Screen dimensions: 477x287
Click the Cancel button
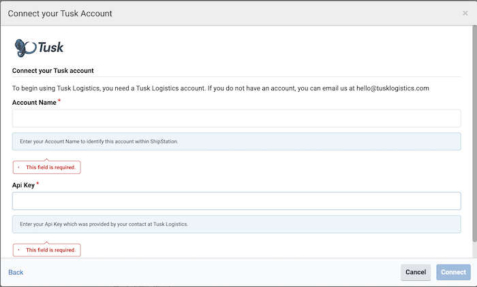(416, 272)
